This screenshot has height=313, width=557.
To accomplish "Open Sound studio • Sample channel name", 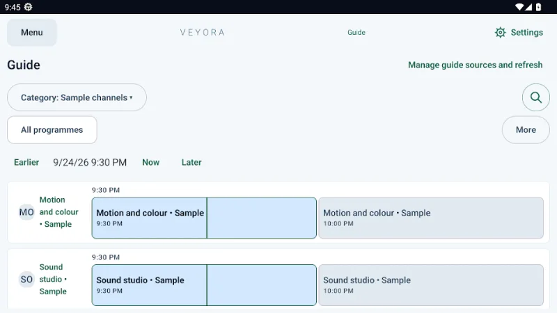I will pos(53,279).
